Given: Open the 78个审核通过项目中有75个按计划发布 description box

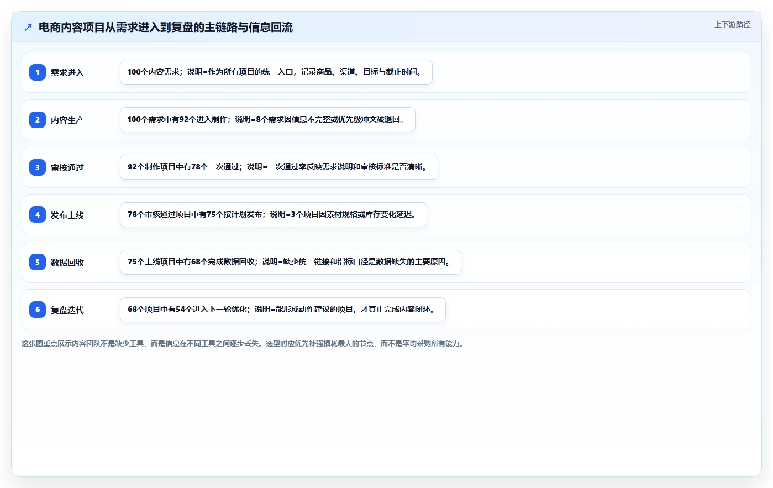Looking at the screenshot, I should (x=274, y=215).
